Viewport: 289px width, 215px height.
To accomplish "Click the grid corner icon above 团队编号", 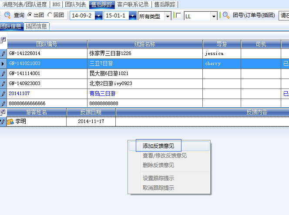I will 3,40.
